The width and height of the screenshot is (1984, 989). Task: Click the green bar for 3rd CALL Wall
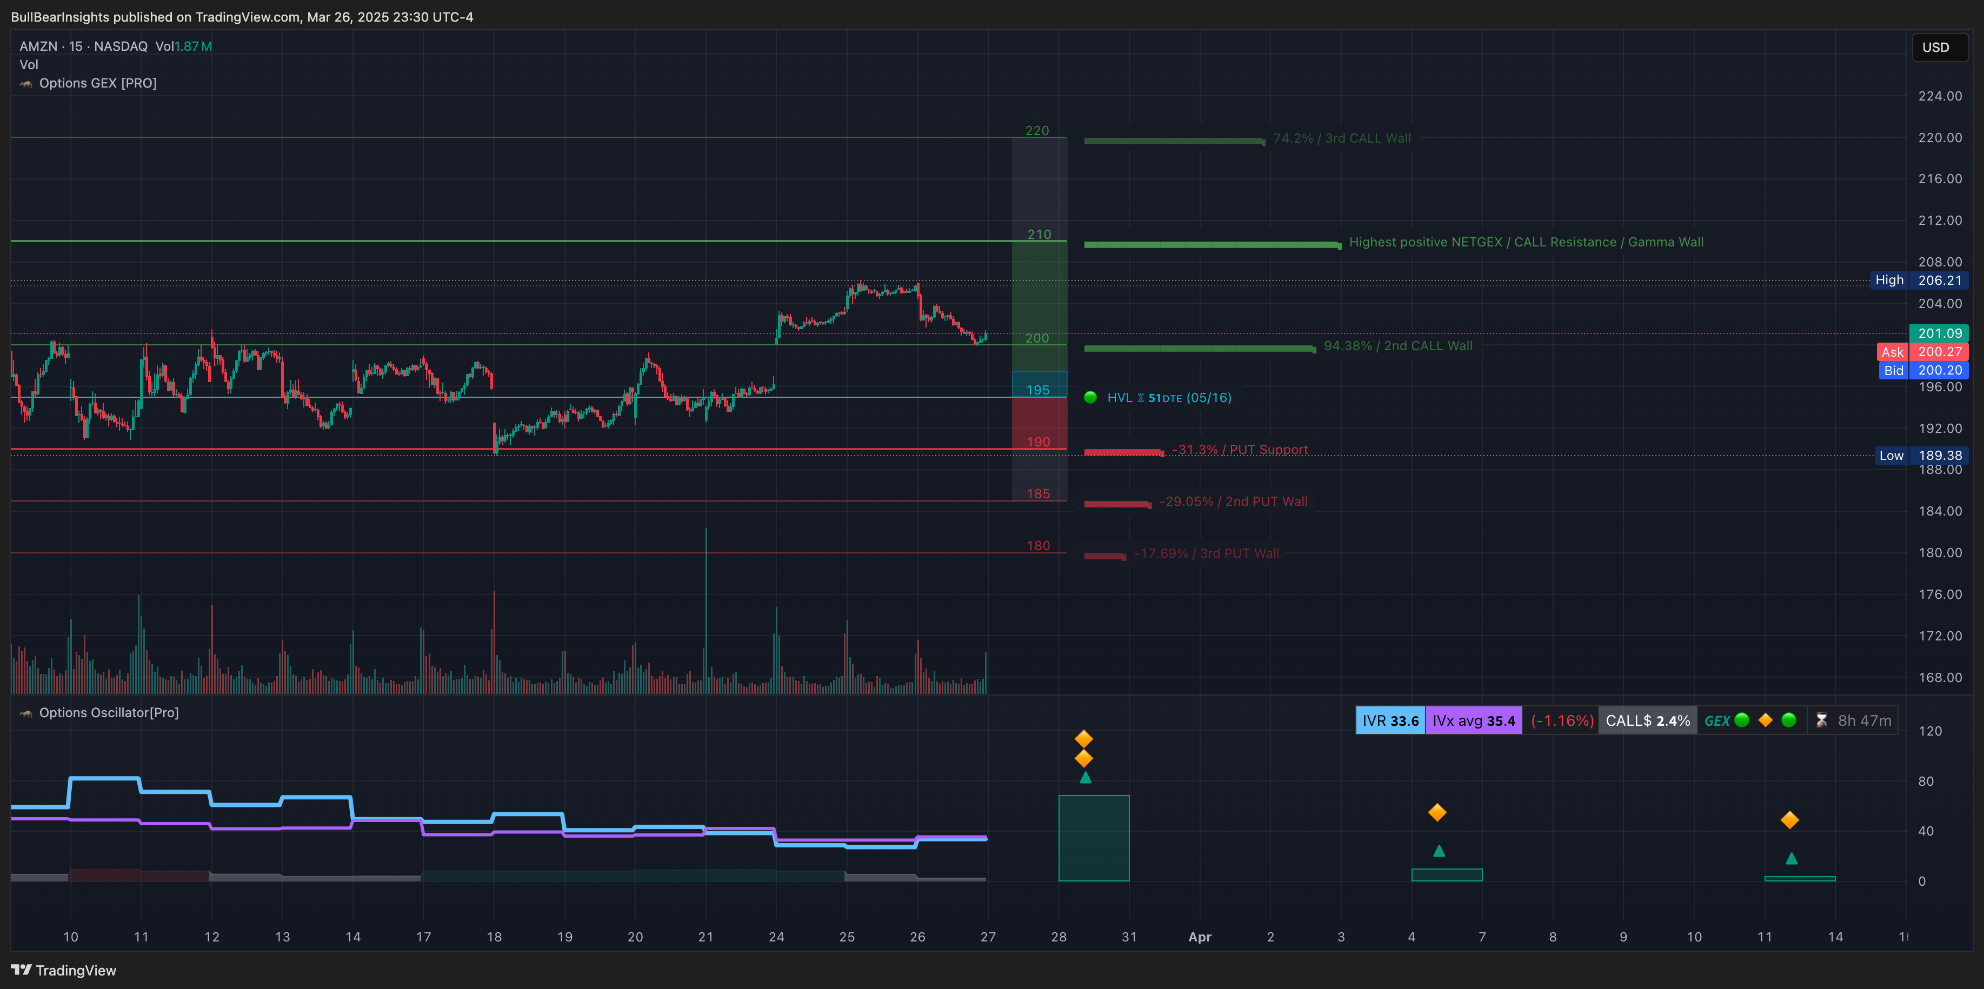(x=1175, y=141)
